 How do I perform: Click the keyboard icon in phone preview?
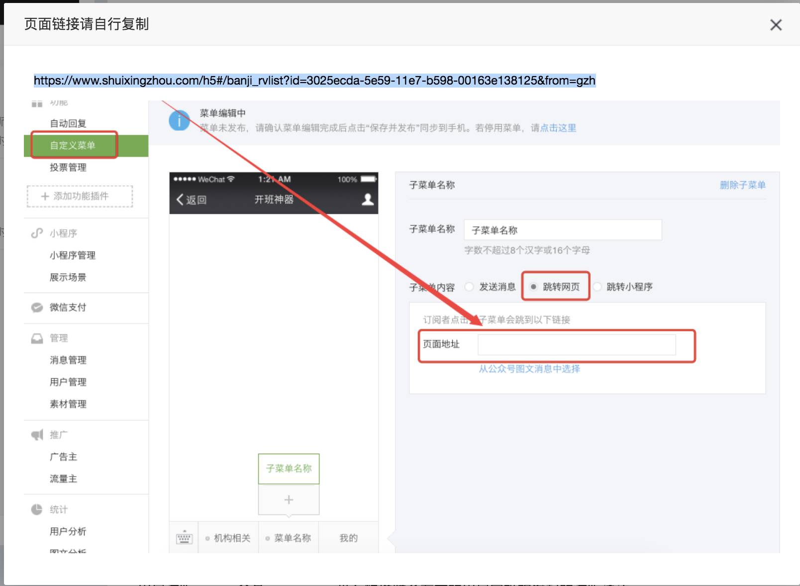coord(184,538)
